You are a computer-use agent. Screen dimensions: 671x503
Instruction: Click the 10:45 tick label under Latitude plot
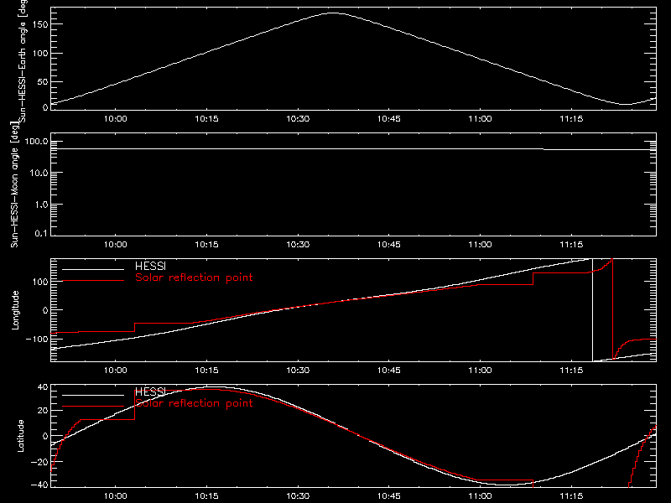(x=389, y=496)
